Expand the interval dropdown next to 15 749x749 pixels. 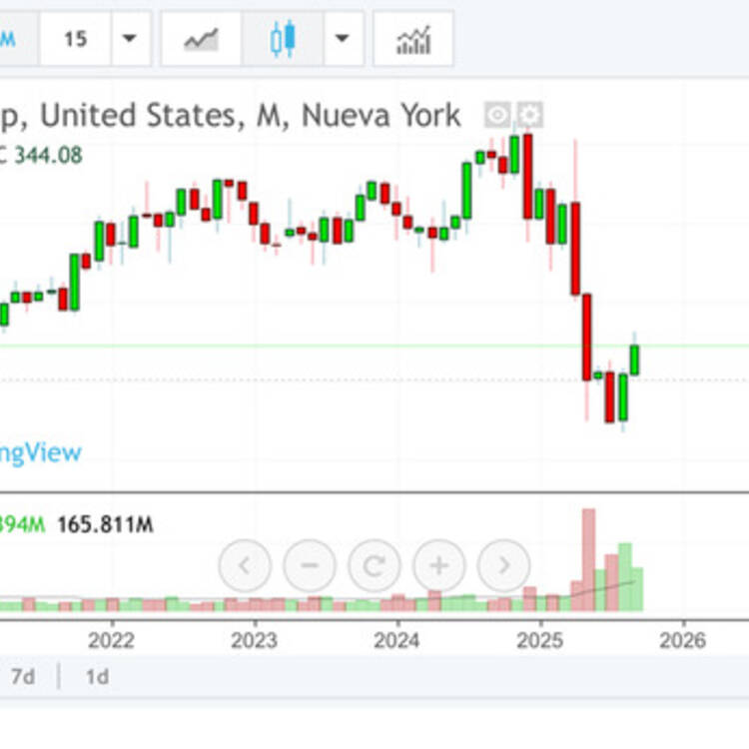(129, 39)
